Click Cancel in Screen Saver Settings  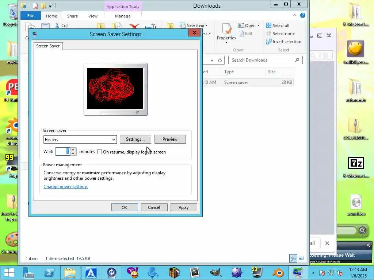154,207
